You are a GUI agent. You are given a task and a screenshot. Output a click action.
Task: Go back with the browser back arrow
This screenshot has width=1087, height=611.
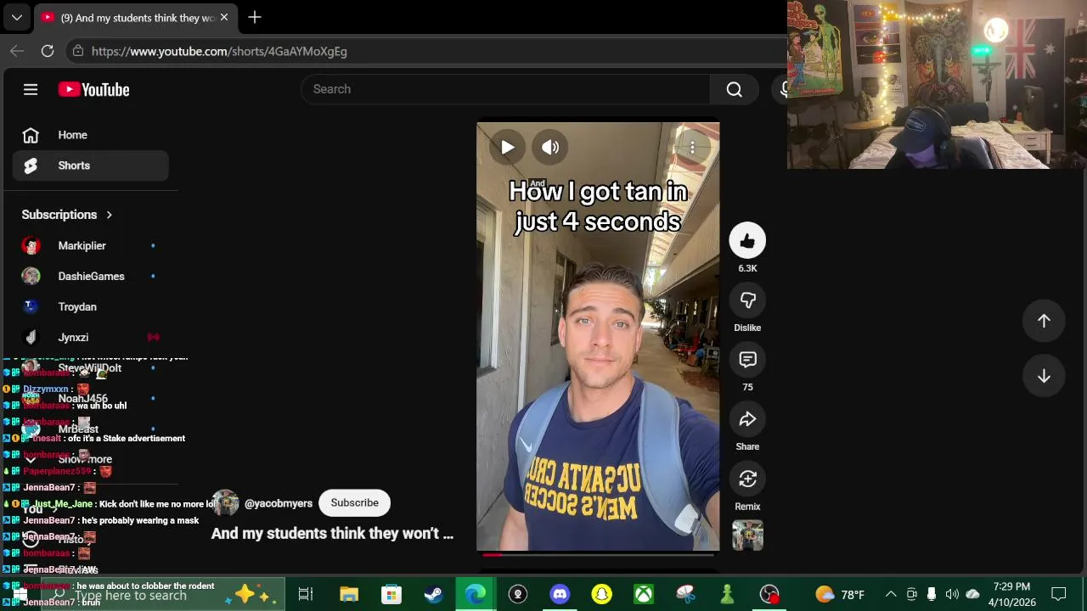point(17,51)
